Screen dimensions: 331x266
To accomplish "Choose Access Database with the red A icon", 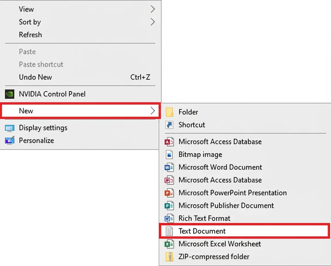I will [x=169, y=142].
